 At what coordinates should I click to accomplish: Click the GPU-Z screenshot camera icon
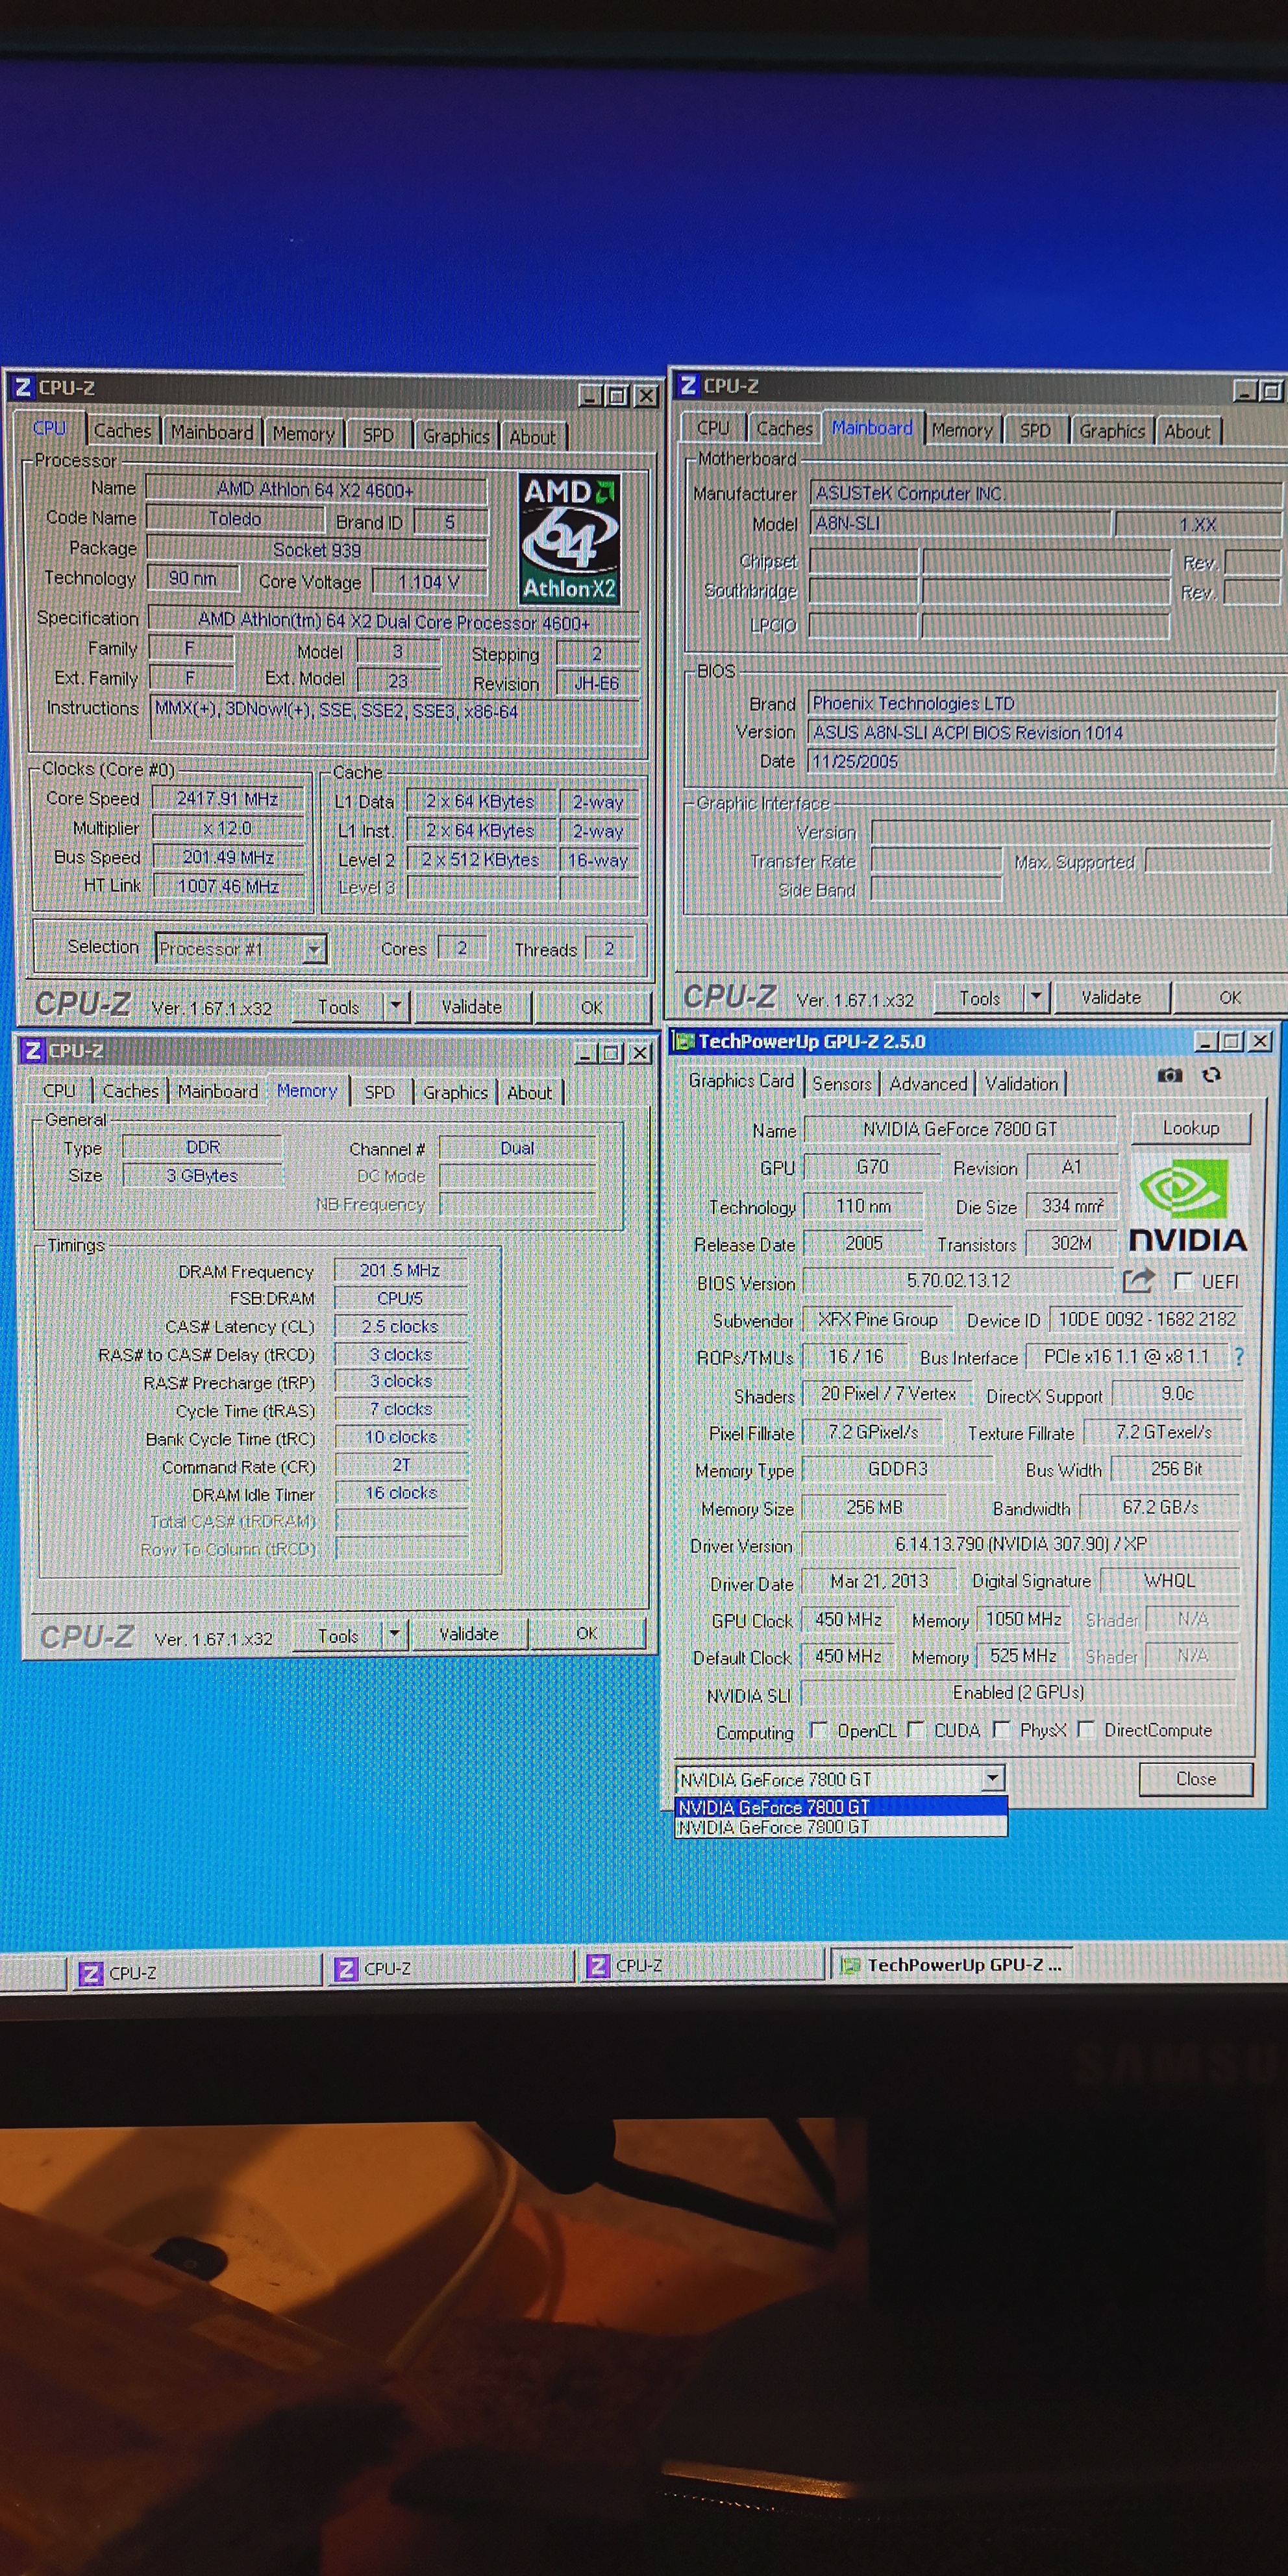point(1169,1075)
